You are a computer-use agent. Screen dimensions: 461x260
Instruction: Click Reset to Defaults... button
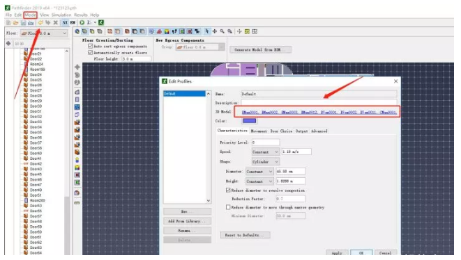click(245, 235)
